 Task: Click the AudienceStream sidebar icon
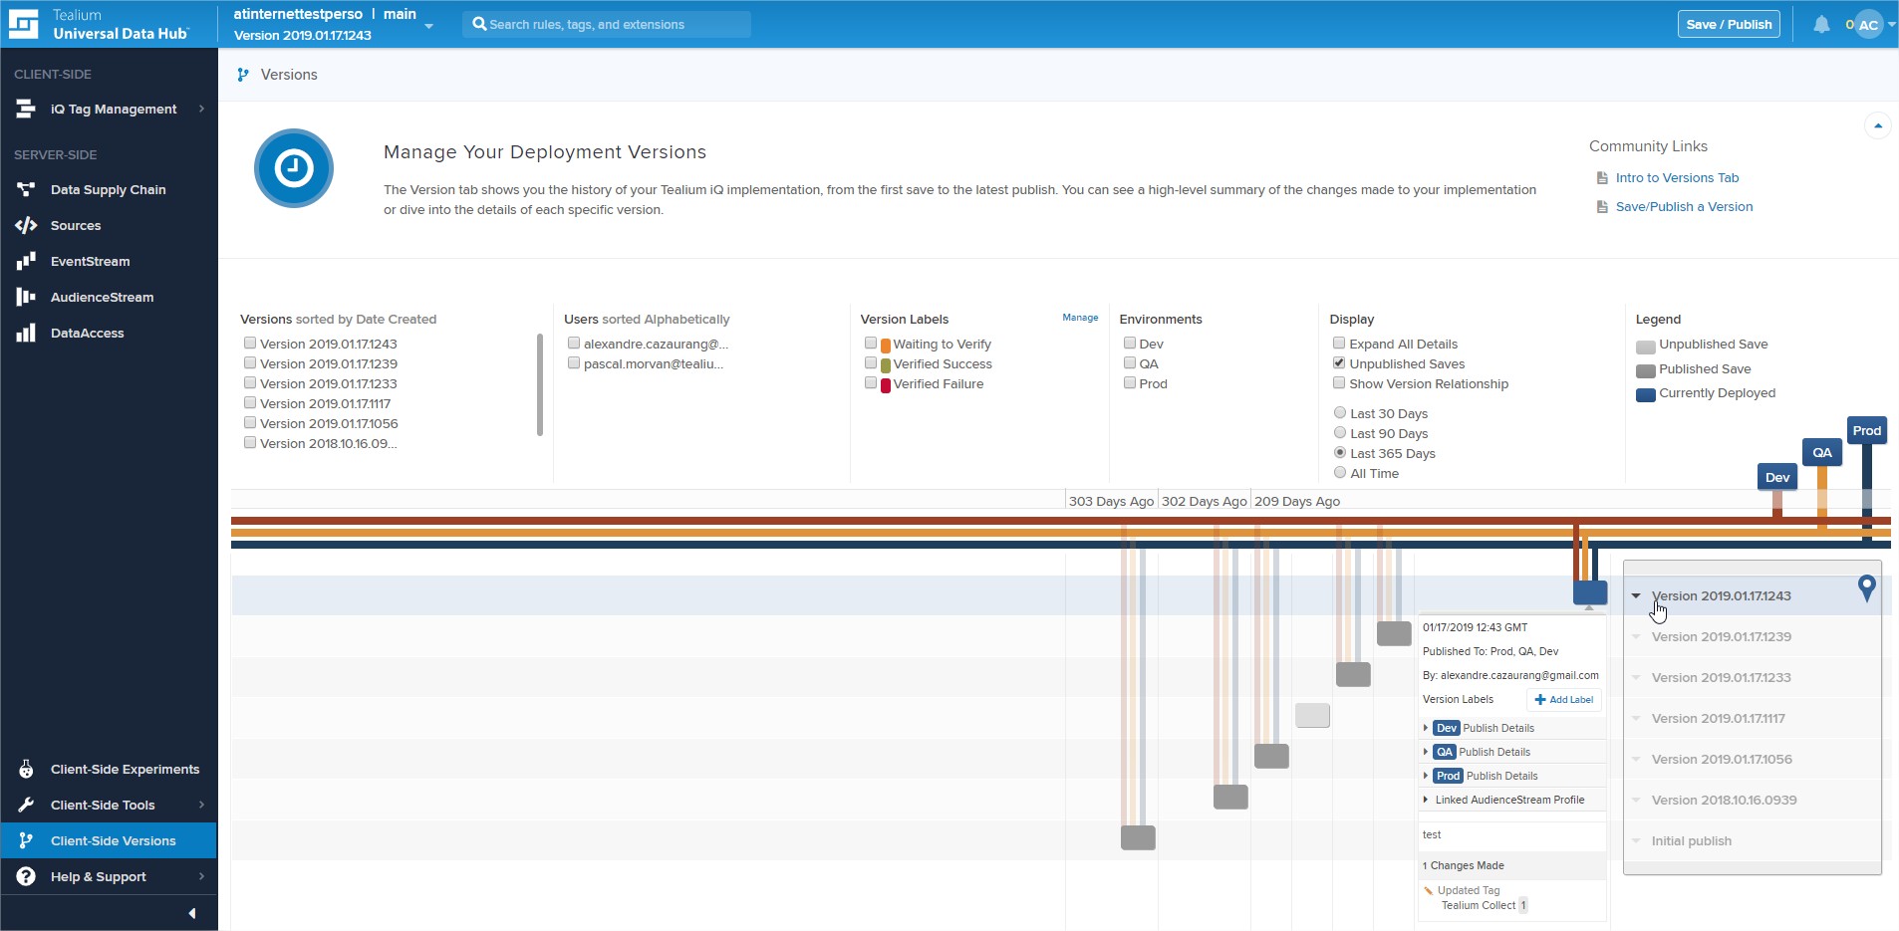[26, 298]
